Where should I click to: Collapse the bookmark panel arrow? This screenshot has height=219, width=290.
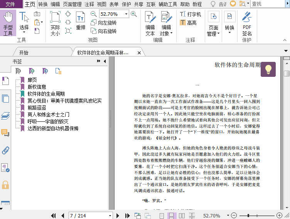[x=105, y=61]
